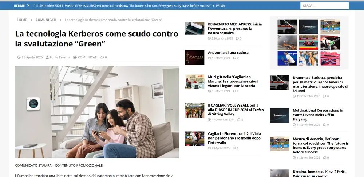Open the immediapress logo image in gallery grid

(309, 26)
